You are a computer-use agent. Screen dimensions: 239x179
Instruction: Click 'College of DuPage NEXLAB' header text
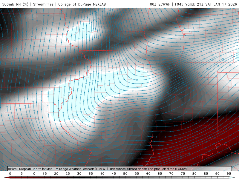coord(82,4)
